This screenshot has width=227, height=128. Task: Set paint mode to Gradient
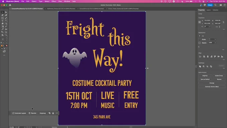coord(4,45)
